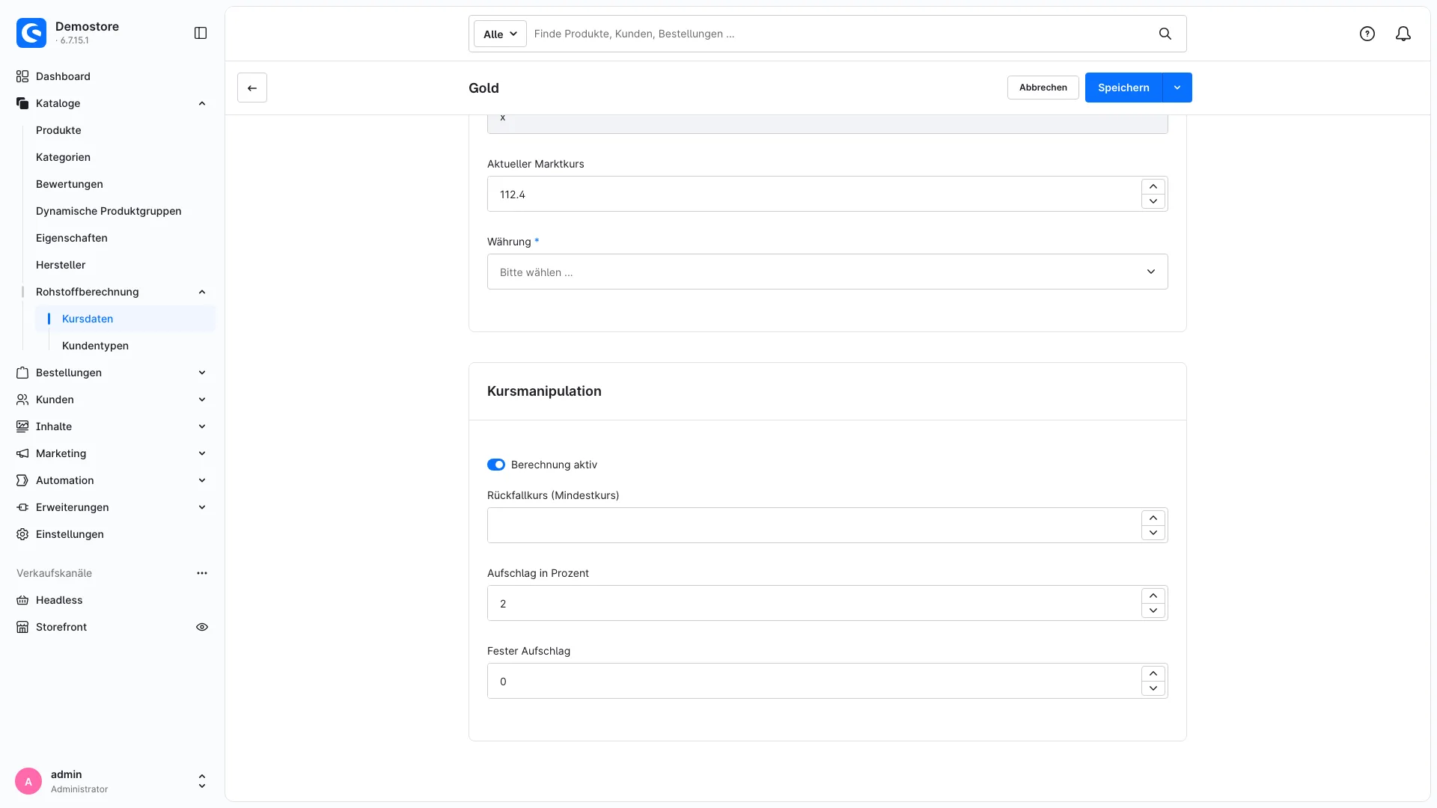Open Kundentypen menu item
The image size is (1437, 808).
(95, 346)
